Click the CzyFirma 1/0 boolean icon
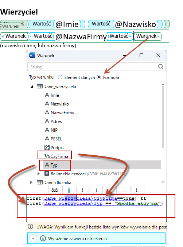The image size is (183, 247). click(47, 156)
